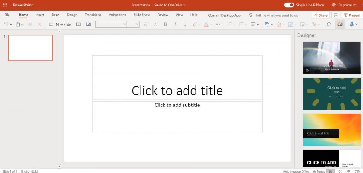This screenshot has height=173, width=363.
Task: Click the Increase Font Size icon
Action: (146, 24)
